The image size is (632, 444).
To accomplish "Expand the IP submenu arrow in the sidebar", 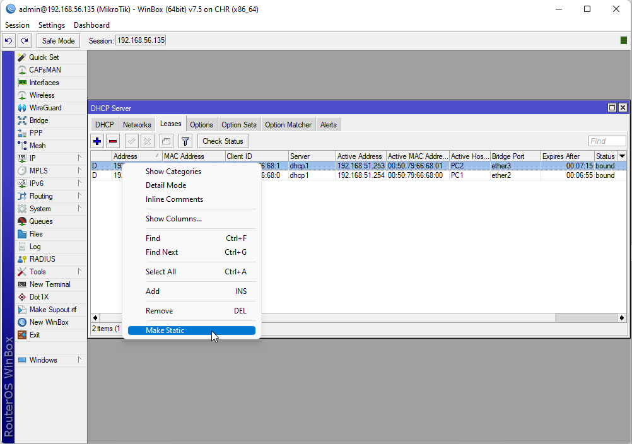I will pyautogui.click(x=81, y=158).
